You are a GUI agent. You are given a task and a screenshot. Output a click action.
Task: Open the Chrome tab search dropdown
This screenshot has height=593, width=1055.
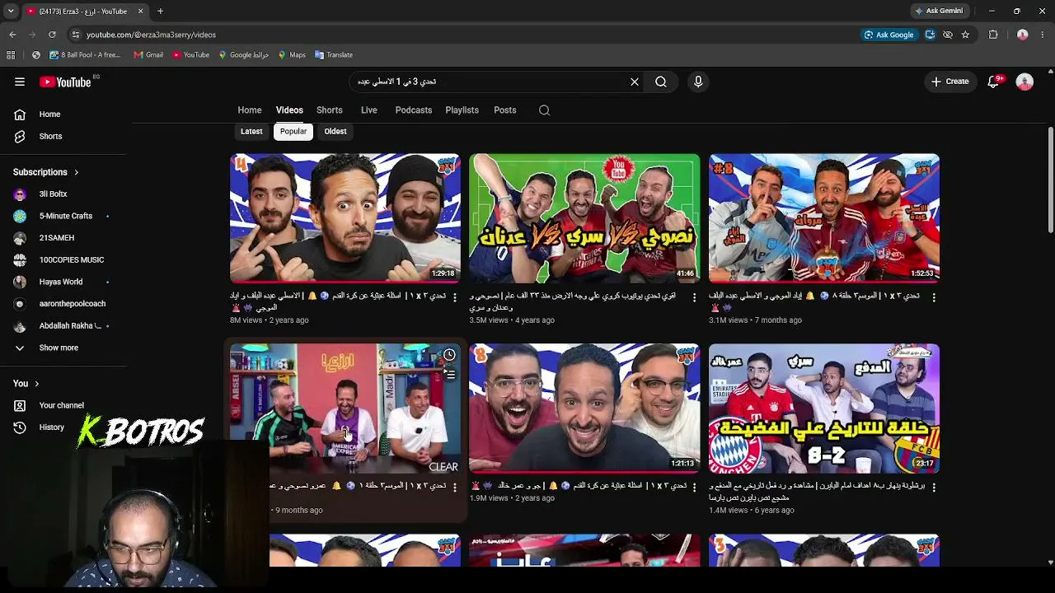pos(11,12)
